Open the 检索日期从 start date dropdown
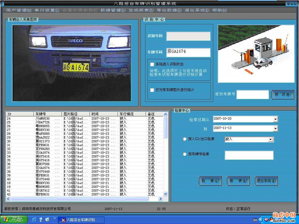This screenshot has width=299, height=224. pos(275,119)
